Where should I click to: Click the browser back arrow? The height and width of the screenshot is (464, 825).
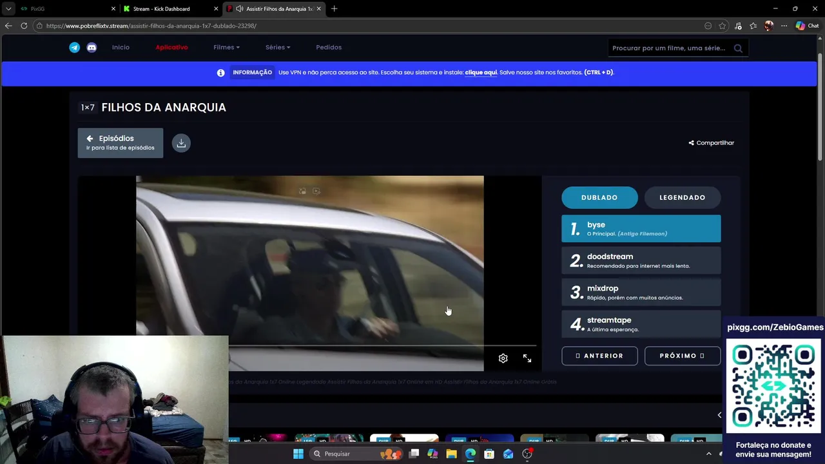coord(8,26)
